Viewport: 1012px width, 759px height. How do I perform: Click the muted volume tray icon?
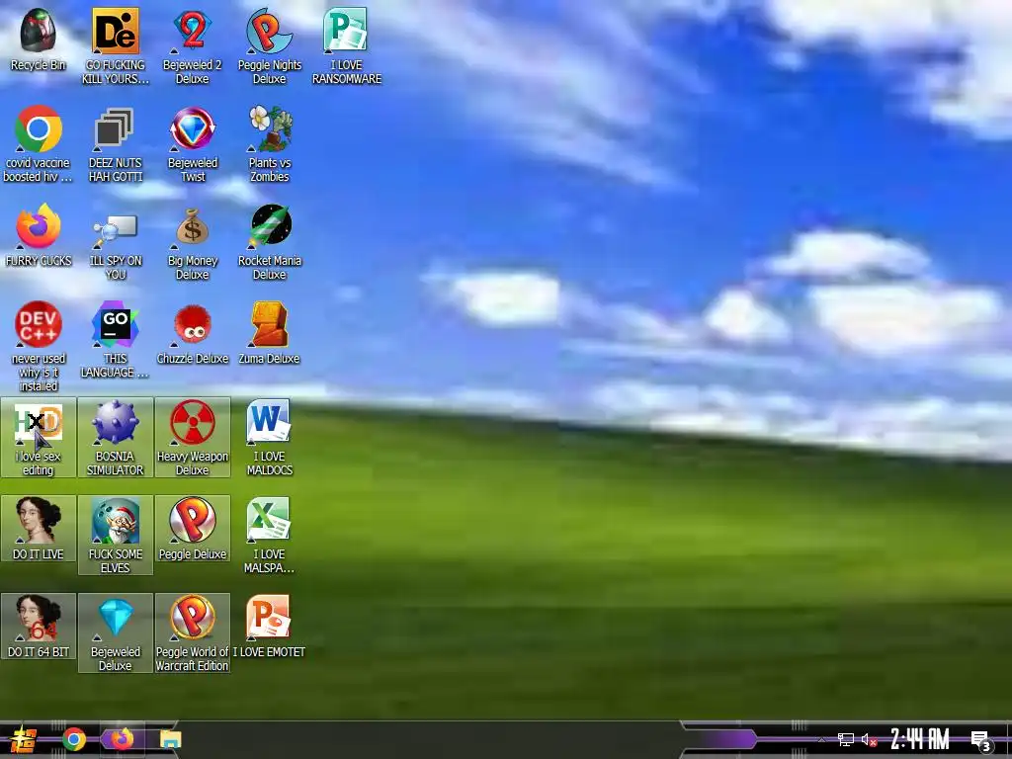[870, 739]
